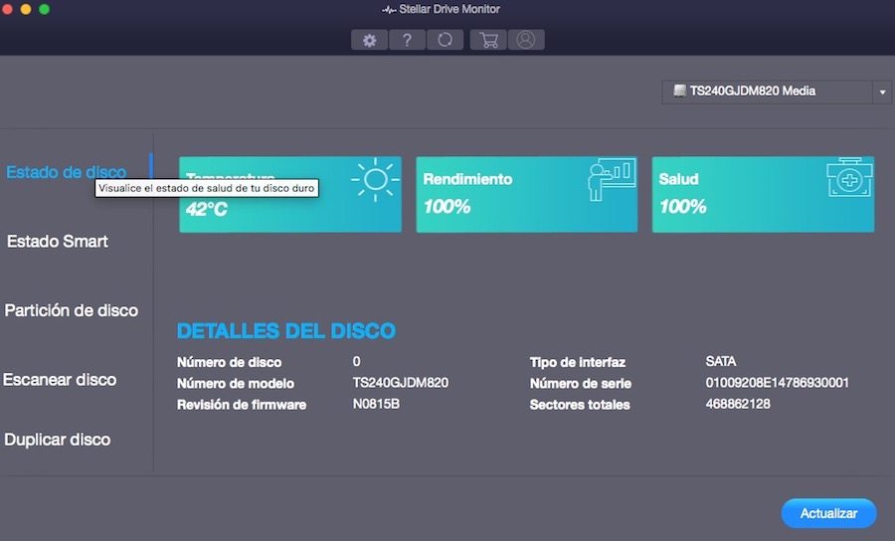Click the Sectores totales label
The width and height of the screenshot is (895, 541).
click(x=580, y=405)
